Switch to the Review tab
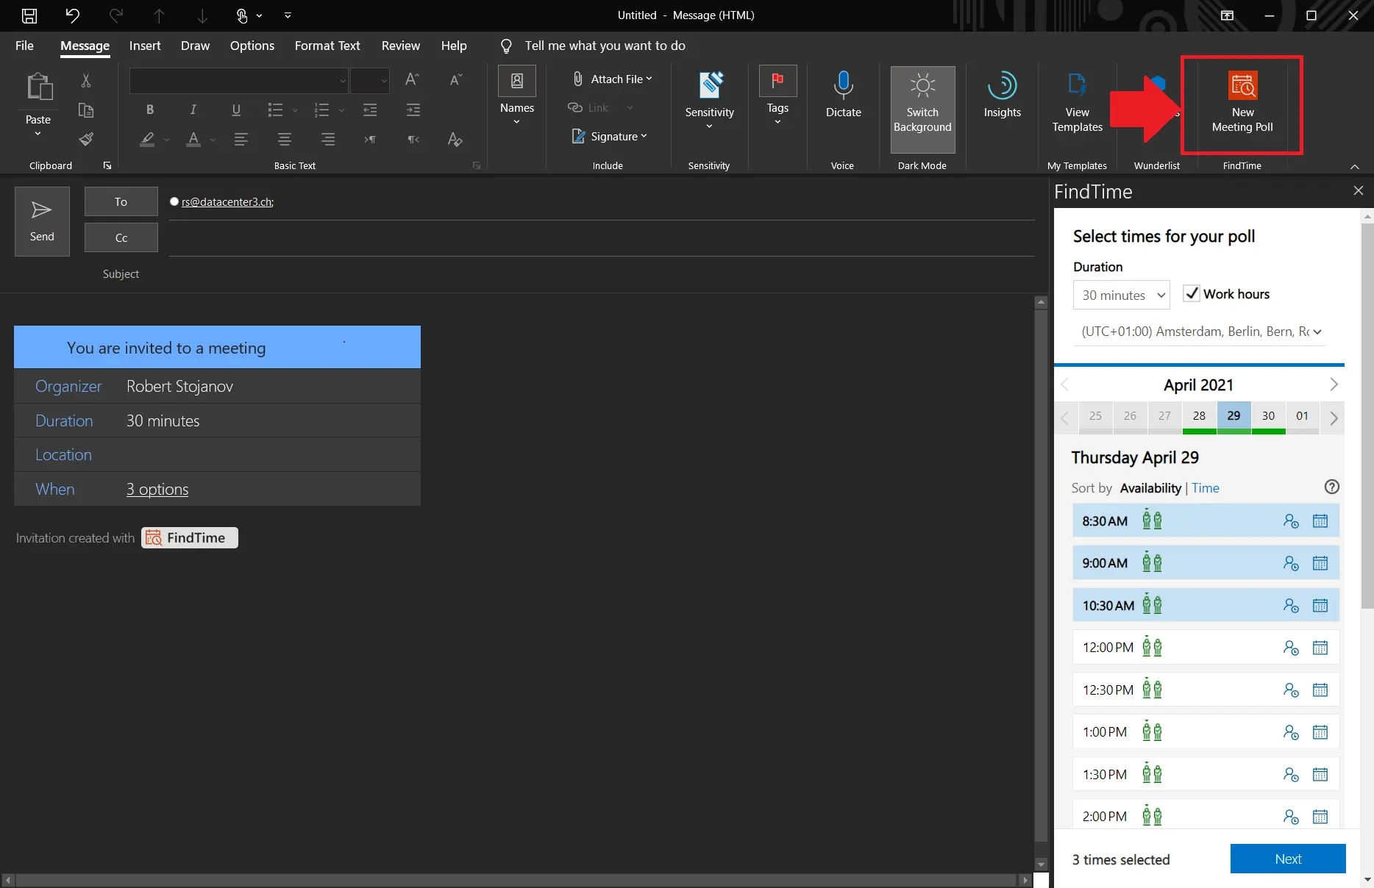1374x888 pixels. coord(401,46)
